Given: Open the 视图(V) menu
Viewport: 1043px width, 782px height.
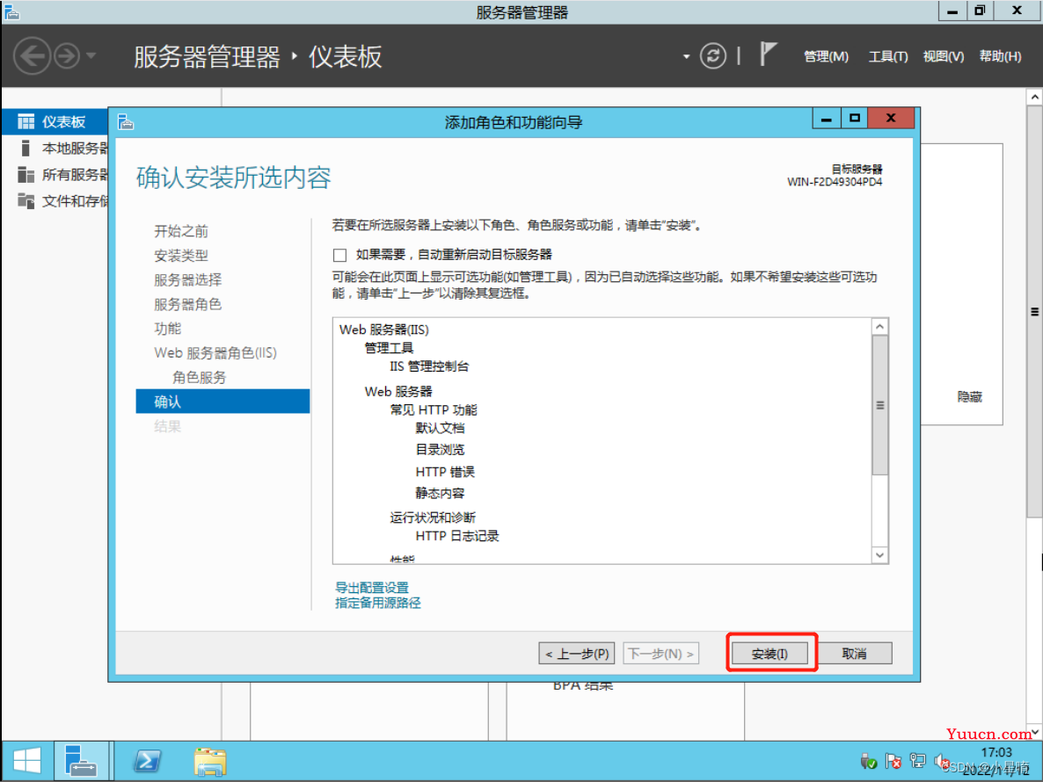Looking at the screenshot, I should 944,57.
